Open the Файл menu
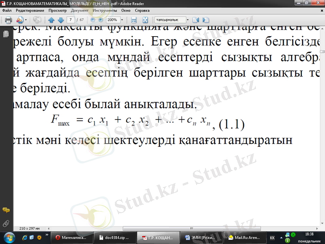This screenshot has height=244, width=325. coord(7,11)
